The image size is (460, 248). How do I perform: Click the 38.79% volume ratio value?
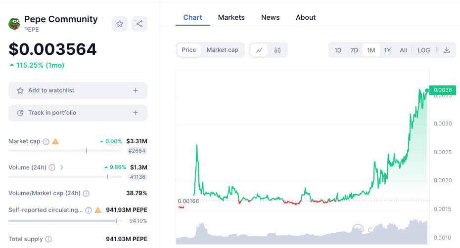click(137, 193)
